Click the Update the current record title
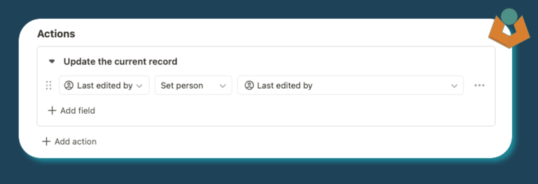The image size is (538, 184). pos(120,62)
